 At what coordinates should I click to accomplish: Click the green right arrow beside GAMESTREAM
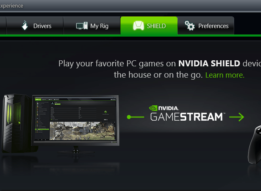[237, 117]
